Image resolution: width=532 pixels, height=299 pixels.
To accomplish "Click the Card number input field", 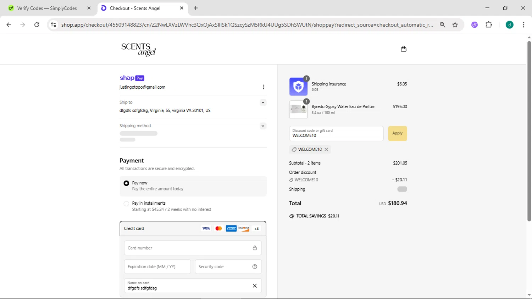I will click(x=193, y=248).
